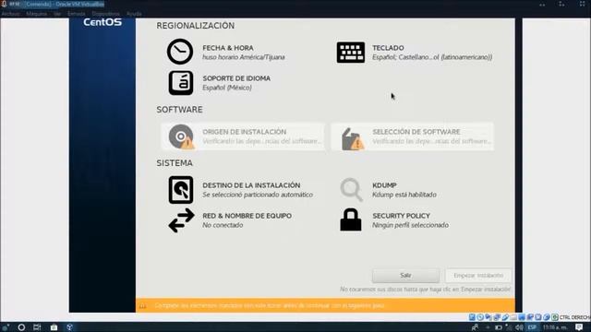Open the Ver menu in VirtualBox
591x332 pixels.
(x=57, y=14)
